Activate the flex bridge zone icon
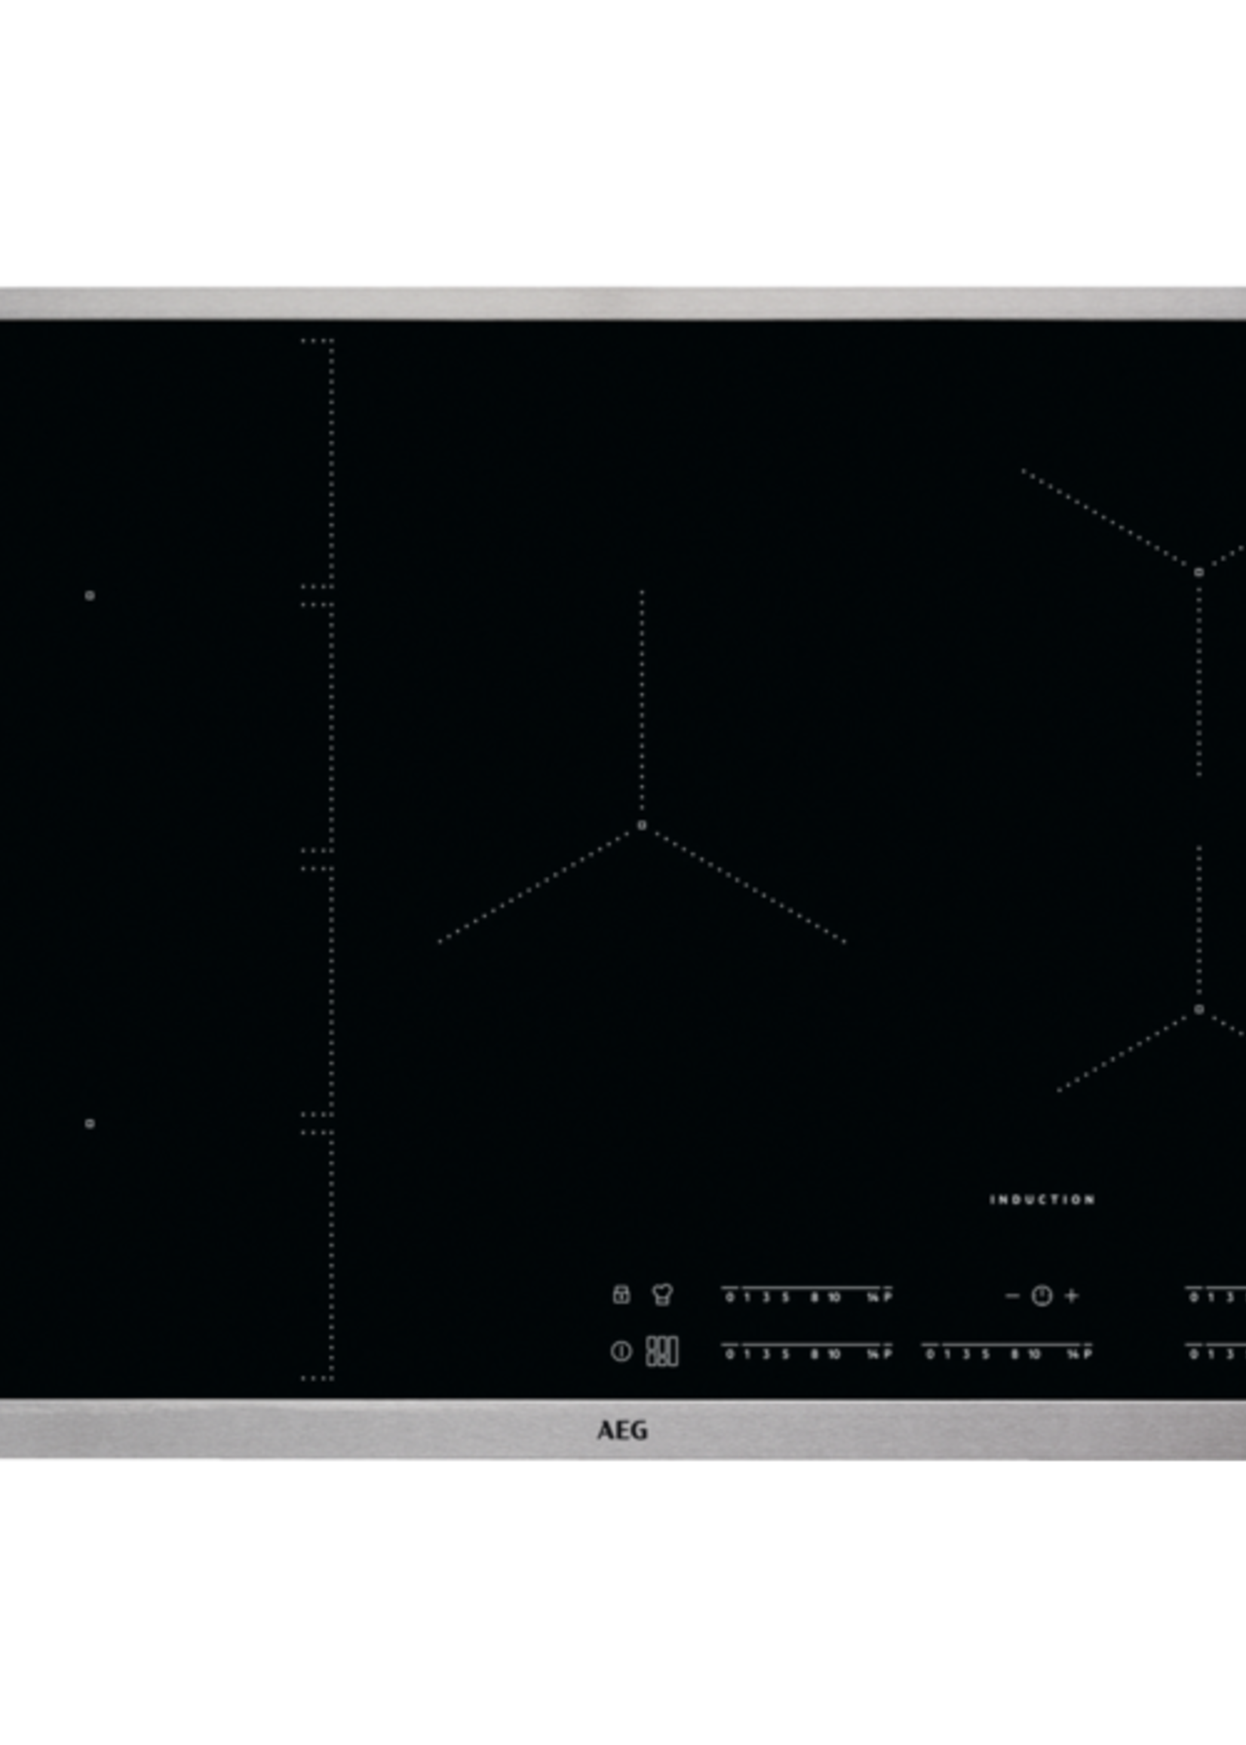The image size is (1246, 1745). tap(661, 1351)
